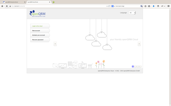
Task: Click the openQRM Enterprise logo
Action: click(37, 14)
